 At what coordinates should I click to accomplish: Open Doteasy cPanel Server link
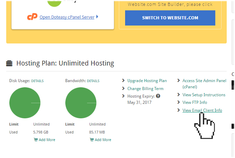click(x=67, y=17)
